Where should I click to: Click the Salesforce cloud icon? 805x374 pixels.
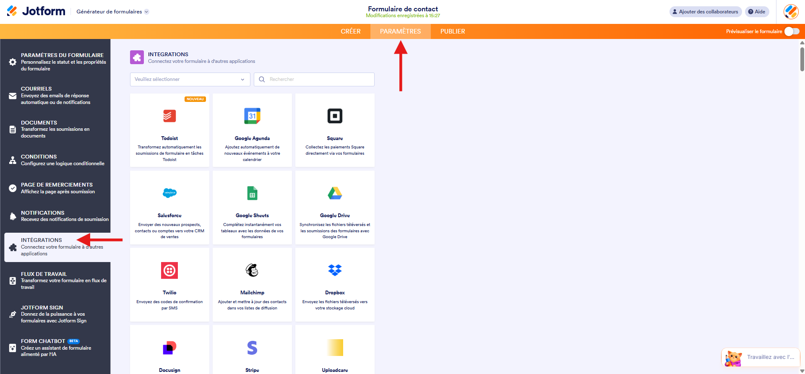[169, 193]
